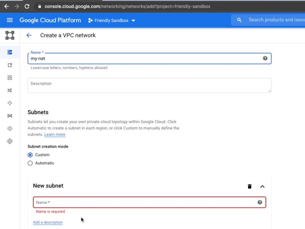Click the Add a description link
The height and width of the screenshot is (229, 305).
point(48,222)
